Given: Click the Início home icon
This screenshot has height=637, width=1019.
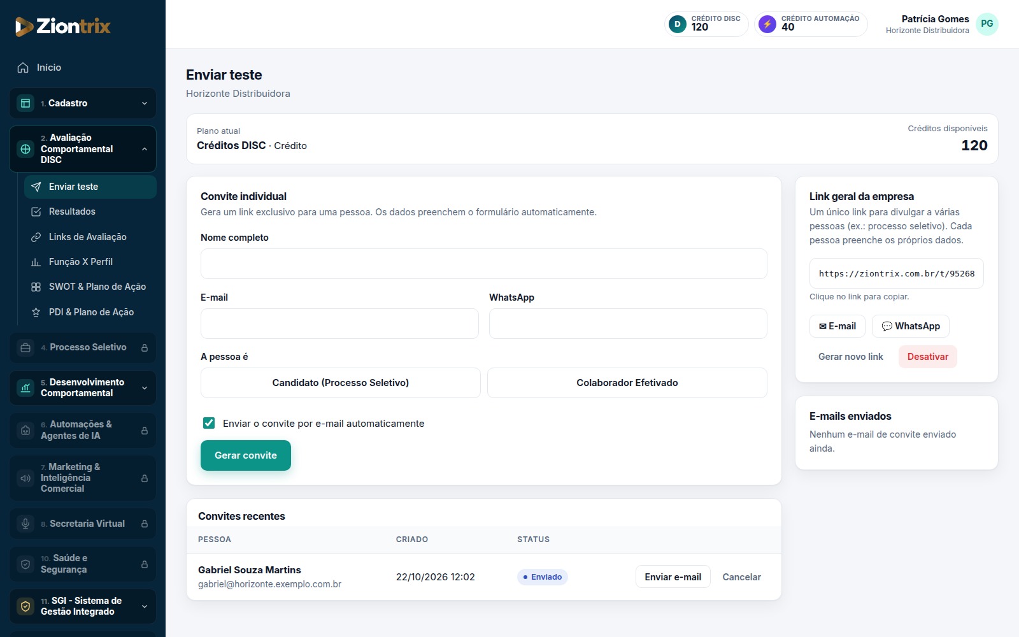Looking at the screenshot, I should [x=23, y=68].
